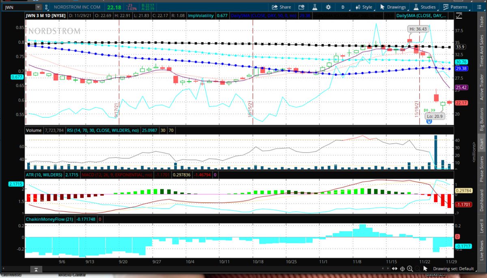Image resolution: width=487 pixels, height=278 pixels.
Task: Click inside the JWN symbol input field
Action: point(18,7)
